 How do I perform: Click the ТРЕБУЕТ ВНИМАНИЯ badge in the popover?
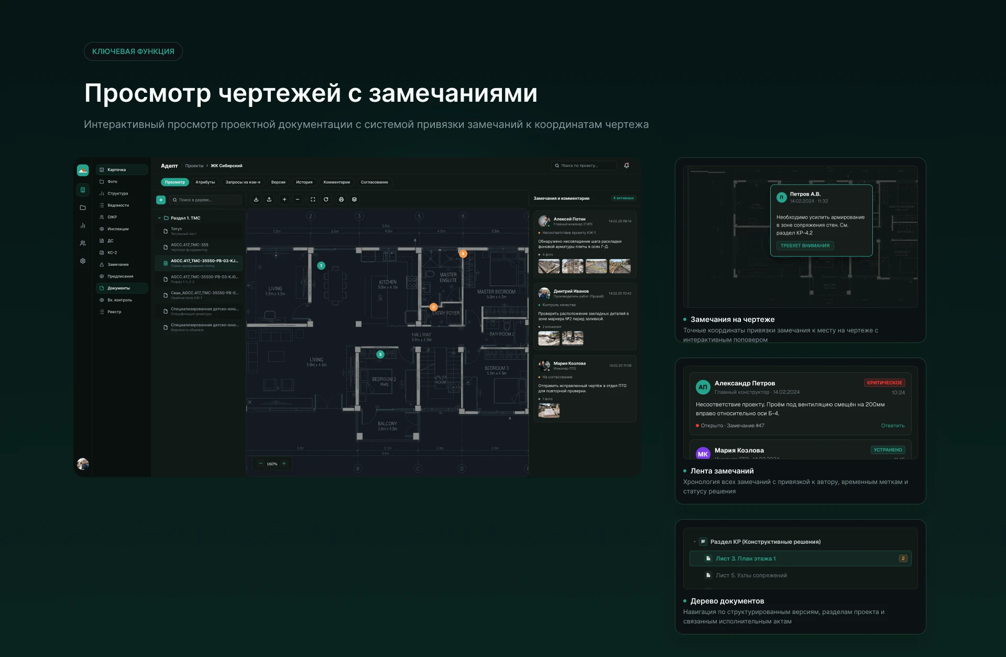click(805, 245)
